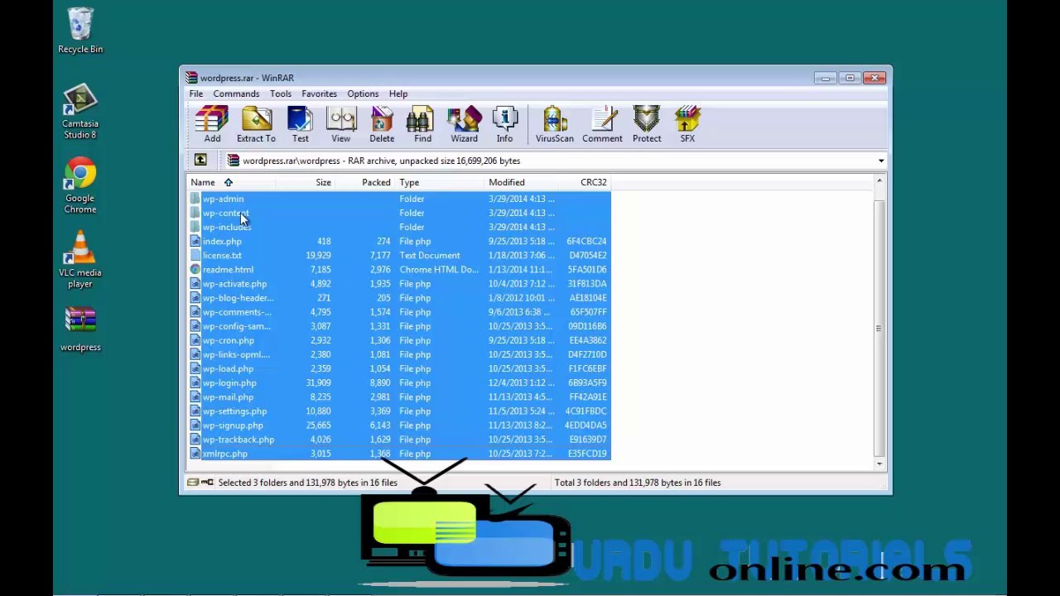1060x596 pixels.
Task: Select the wp-config-sam file row
Action: pos(399,326)
